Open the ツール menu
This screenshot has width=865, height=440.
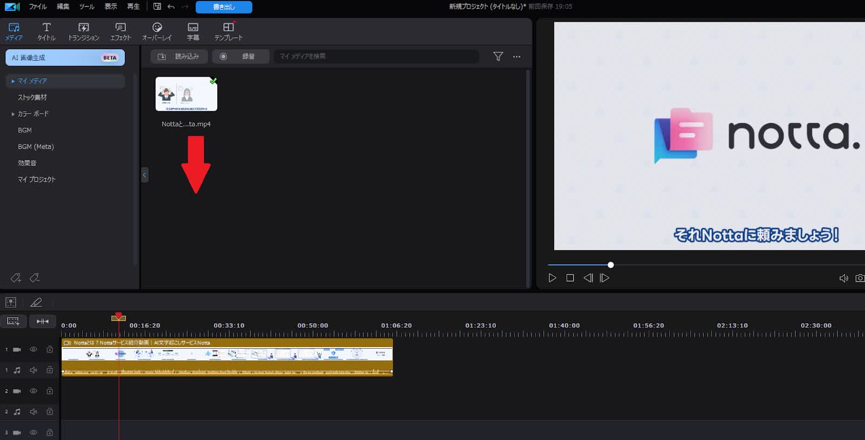coord(86,6)
